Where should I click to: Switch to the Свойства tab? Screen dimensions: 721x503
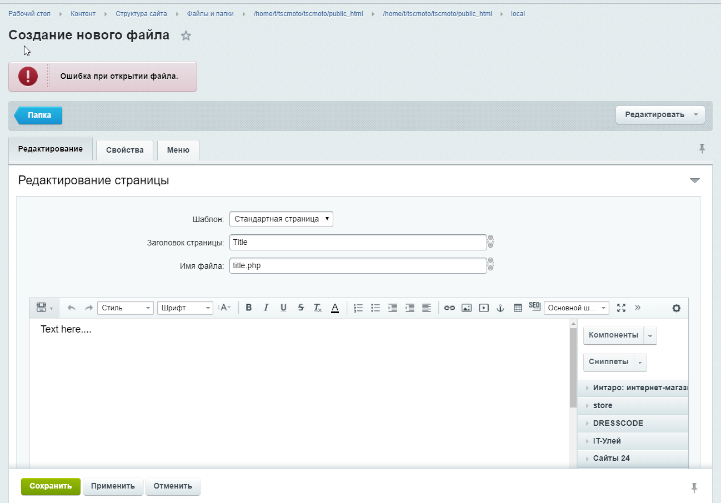tap(125, 150)
